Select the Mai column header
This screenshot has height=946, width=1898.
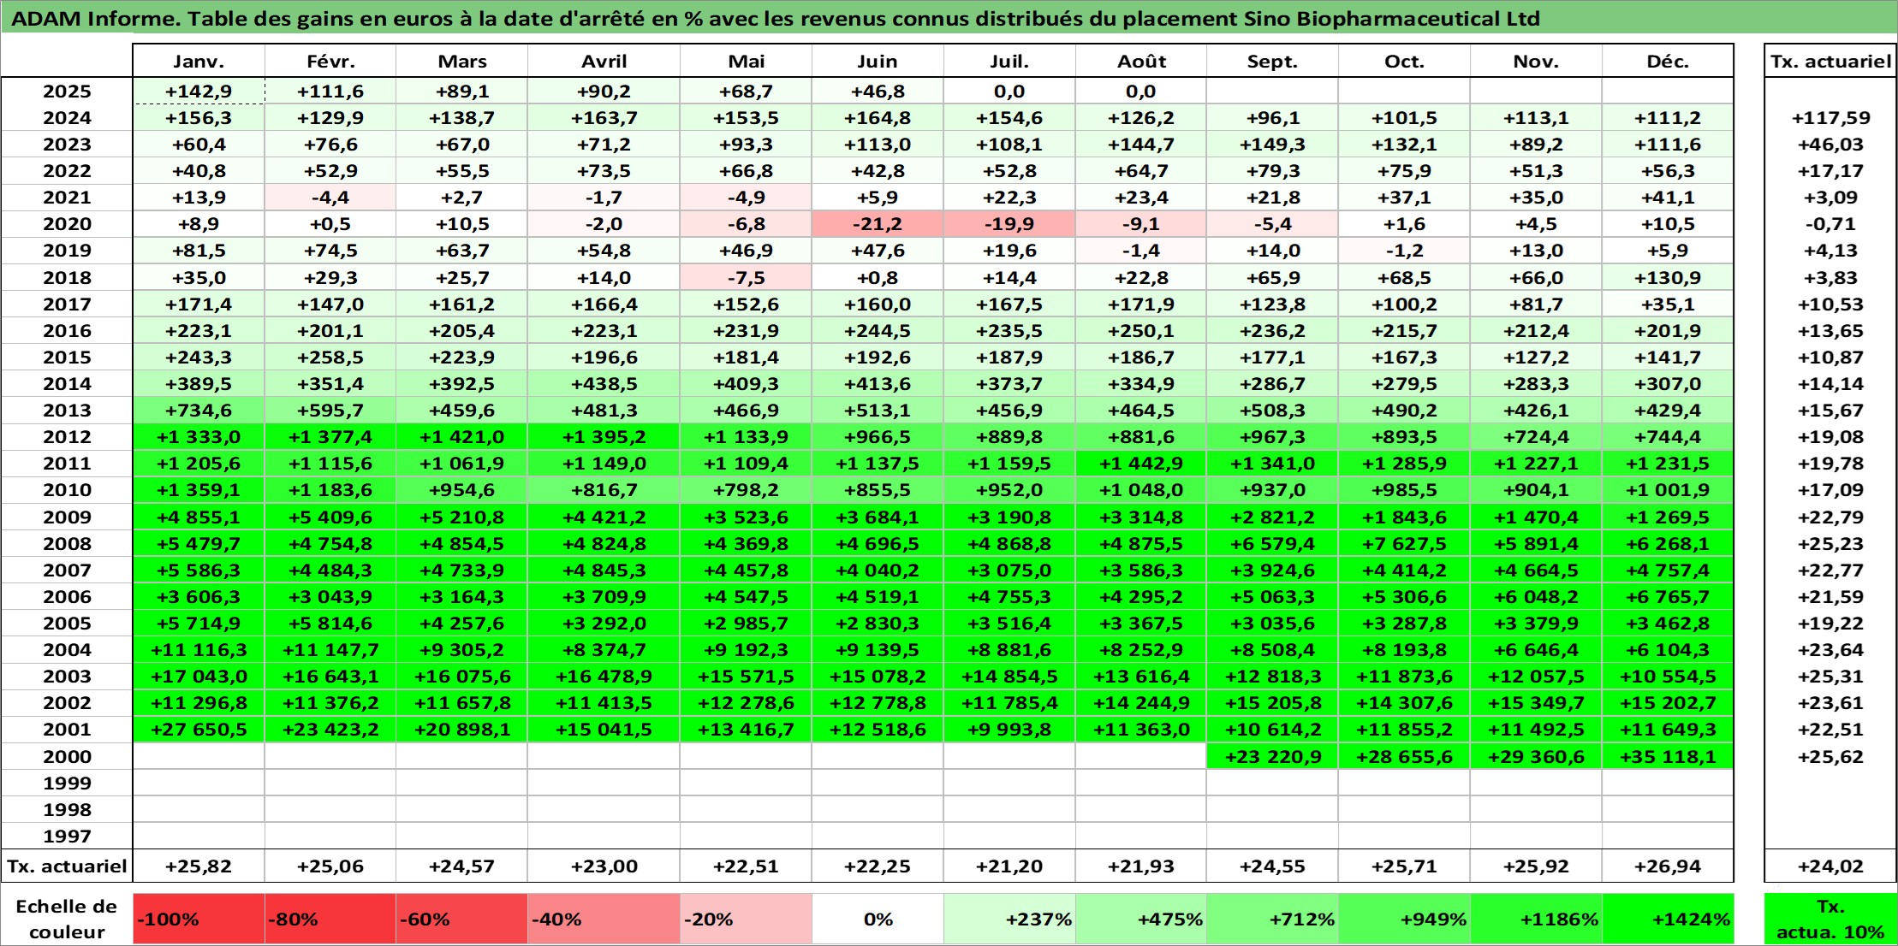[746, 61]
